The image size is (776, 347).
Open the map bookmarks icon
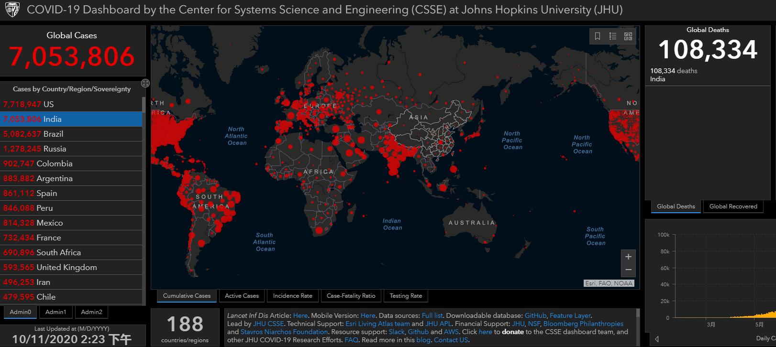coord(598,36)
